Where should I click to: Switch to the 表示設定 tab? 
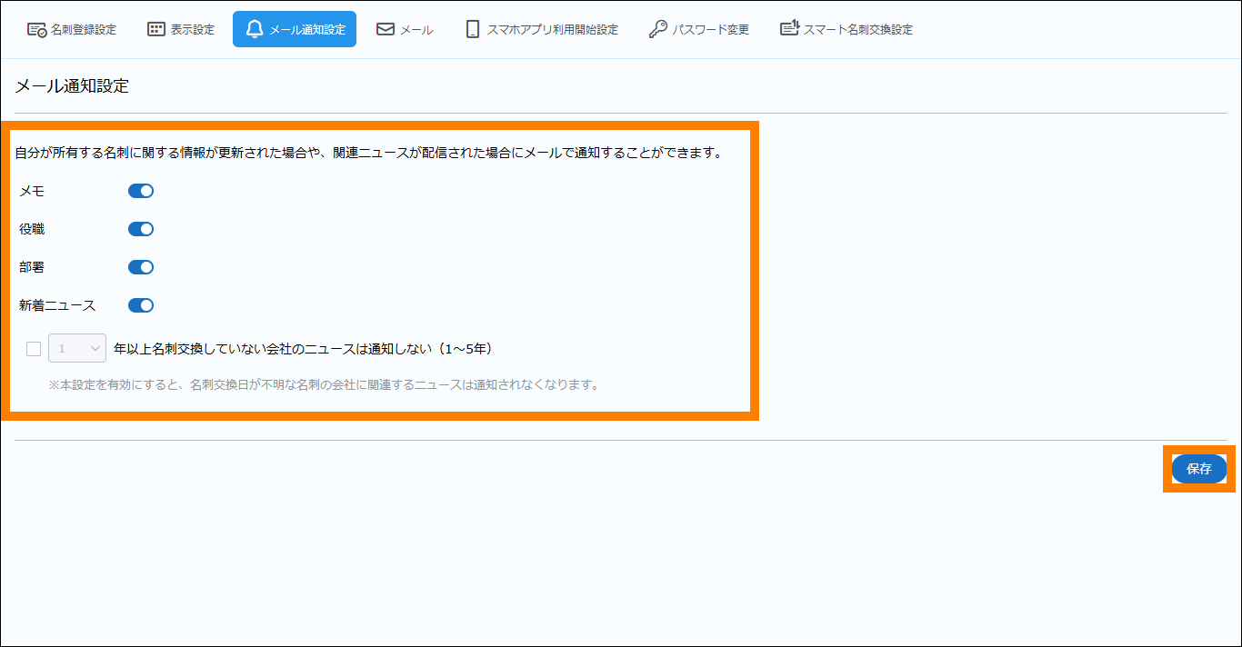click(192, 29)
